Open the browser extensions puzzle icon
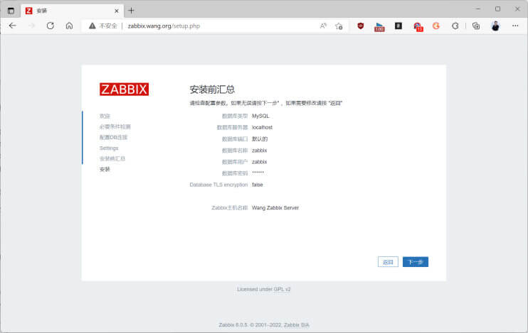528x333 pixels. click(x=455, y=26)
